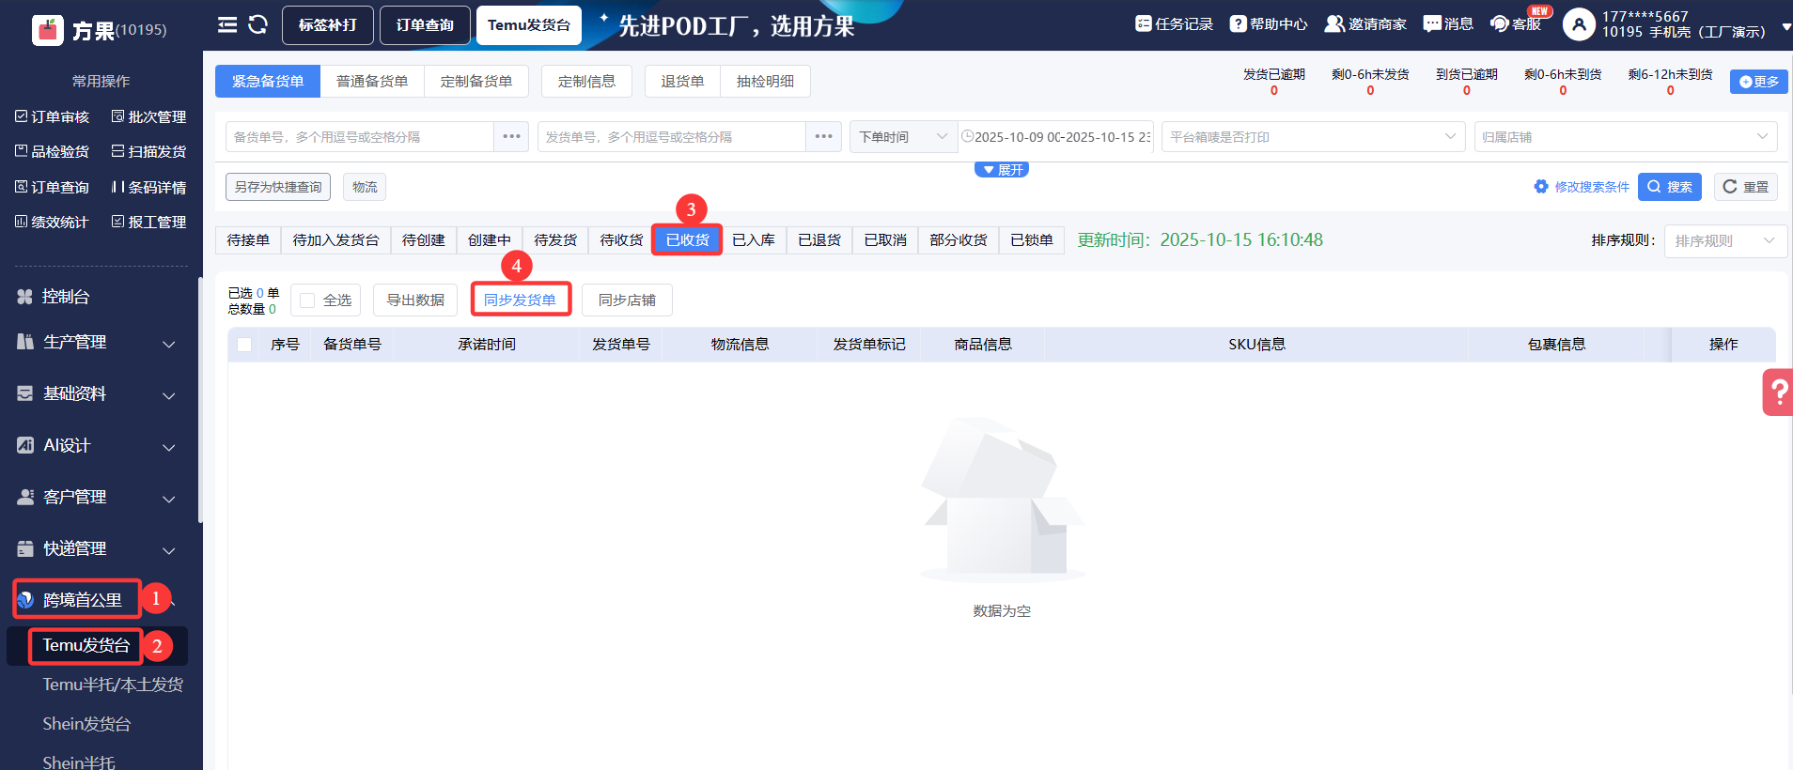Open 品检验货 quick action
Image resolution: width=1793 pixels, height=770 pixels.
[53, 152]
